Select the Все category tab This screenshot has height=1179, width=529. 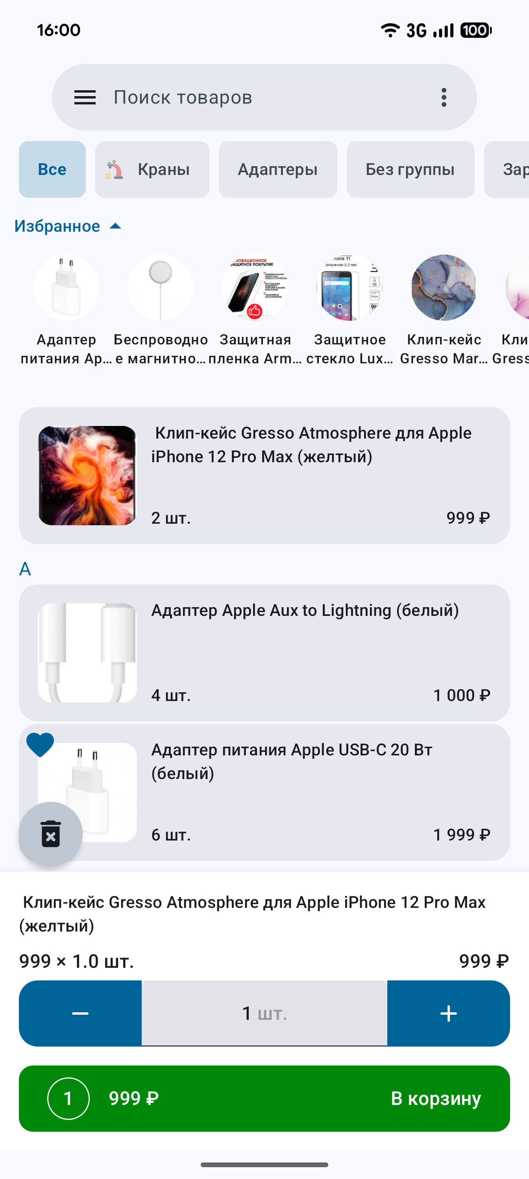52,169
